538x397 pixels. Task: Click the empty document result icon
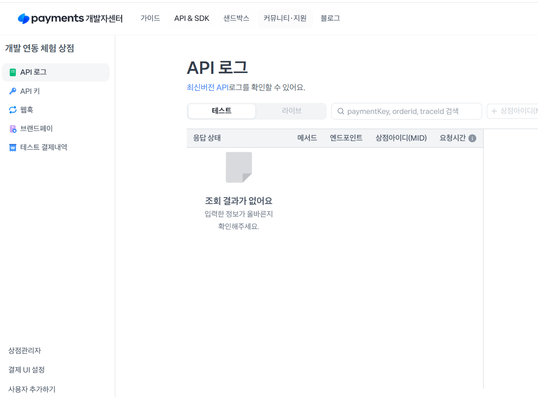(x=239, y=167)
